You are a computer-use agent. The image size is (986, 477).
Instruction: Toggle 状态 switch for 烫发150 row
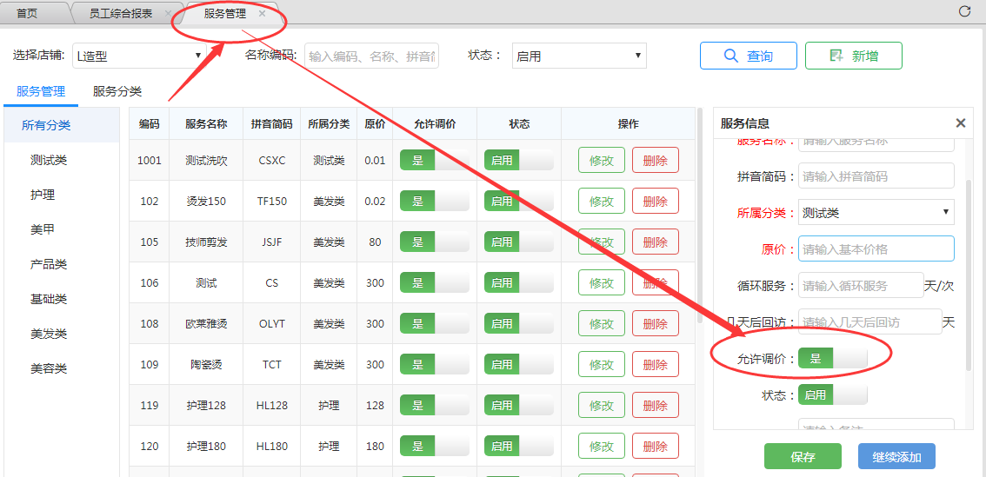coord(519,201)
